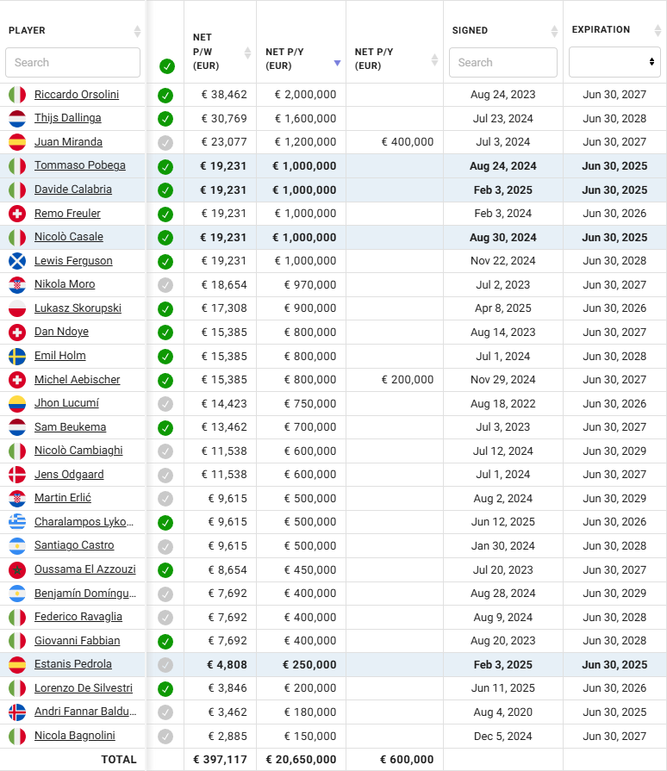Image resolution: width=667 pixels, height=771 pixels.
Task: Click green check icon in Tommaso Pobega row
Action: coord(165,166)
